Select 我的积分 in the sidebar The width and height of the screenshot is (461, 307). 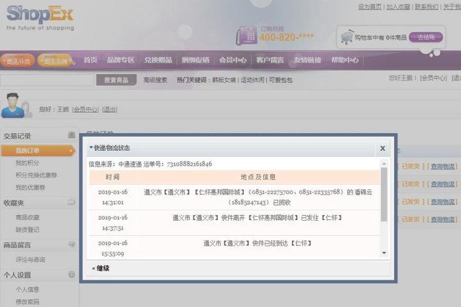27,163
